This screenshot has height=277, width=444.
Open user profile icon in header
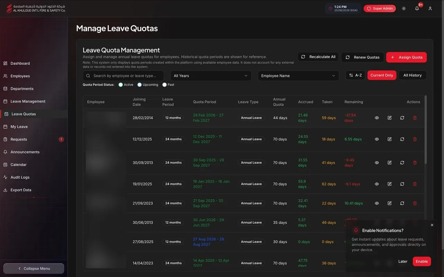click(x=430, y=8)
